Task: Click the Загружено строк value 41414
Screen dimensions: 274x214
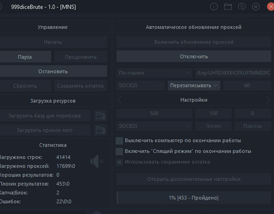Action: tap(63, 157)
